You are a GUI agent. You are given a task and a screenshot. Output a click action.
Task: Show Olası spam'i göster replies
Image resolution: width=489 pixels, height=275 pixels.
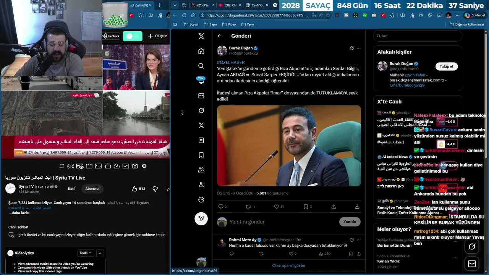pos(289,265)
